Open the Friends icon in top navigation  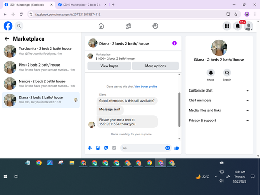[128, 26]
